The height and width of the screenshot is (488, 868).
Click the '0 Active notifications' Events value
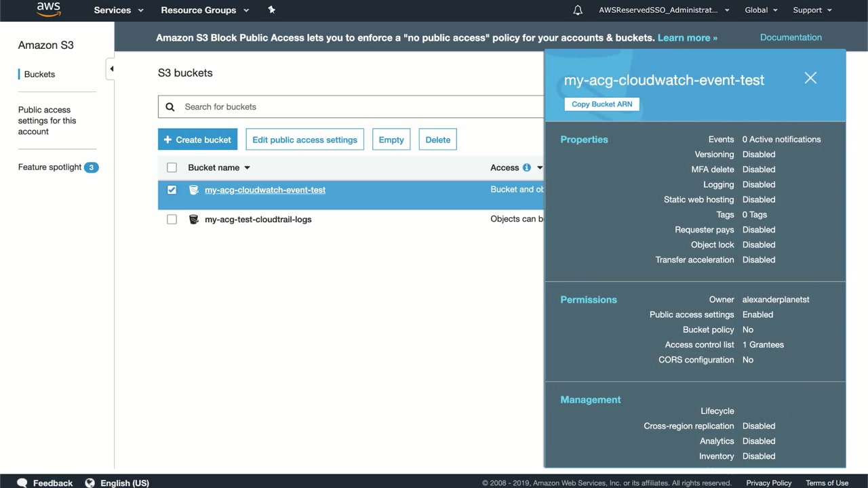[781, 140]
